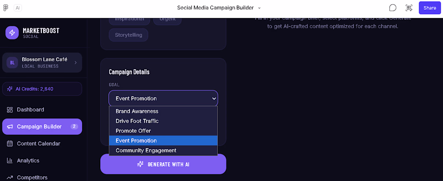The height and width of the screenshot is (181, 443).
Task: Choose Community Engagement from the goal list
Action: click(163, 150)
